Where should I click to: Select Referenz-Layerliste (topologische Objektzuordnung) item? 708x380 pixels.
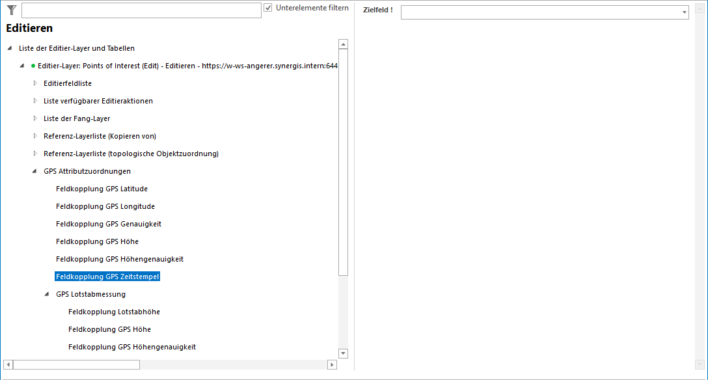tap(131, 154)
